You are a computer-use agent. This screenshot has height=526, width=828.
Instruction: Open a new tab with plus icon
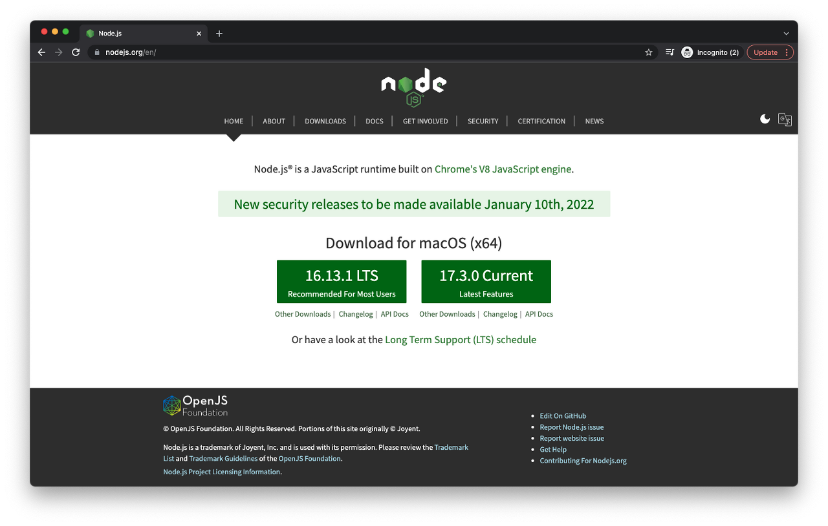tap(219, 34)
